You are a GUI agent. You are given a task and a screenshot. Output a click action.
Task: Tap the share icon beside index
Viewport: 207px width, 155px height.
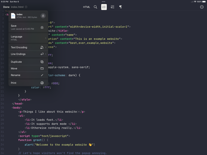pos(43,16)
